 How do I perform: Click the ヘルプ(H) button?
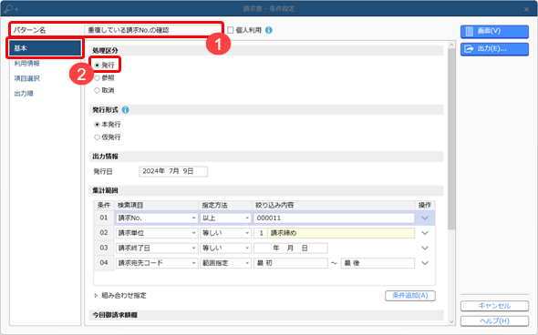point(494,321)
